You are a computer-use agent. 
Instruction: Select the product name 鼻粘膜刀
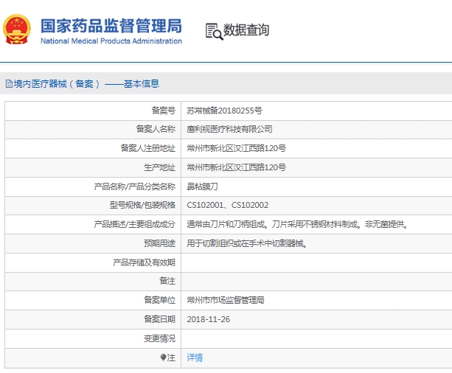[x=202, y=186]
